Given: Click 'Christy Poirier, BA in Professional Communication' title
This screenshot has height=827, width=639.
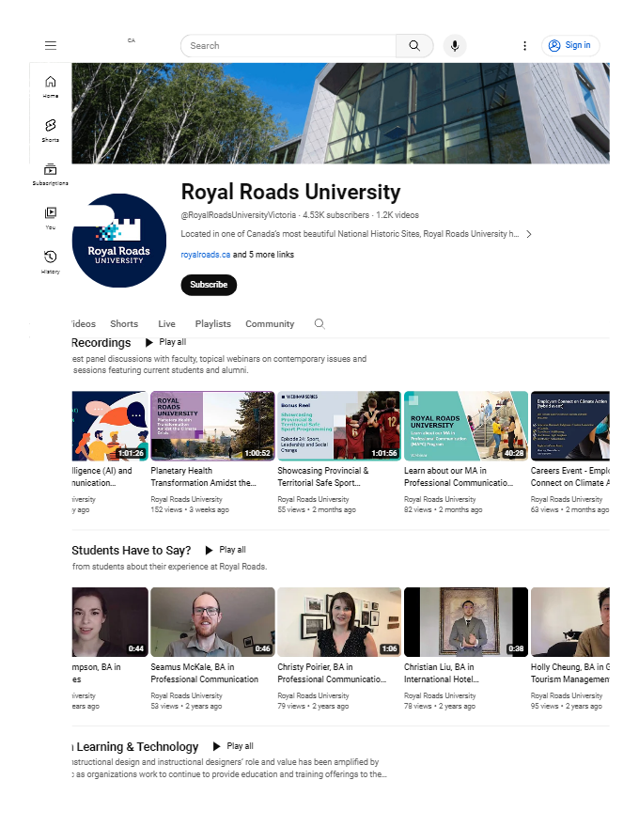Looking at the screenshot, I should tap(332, 673).
